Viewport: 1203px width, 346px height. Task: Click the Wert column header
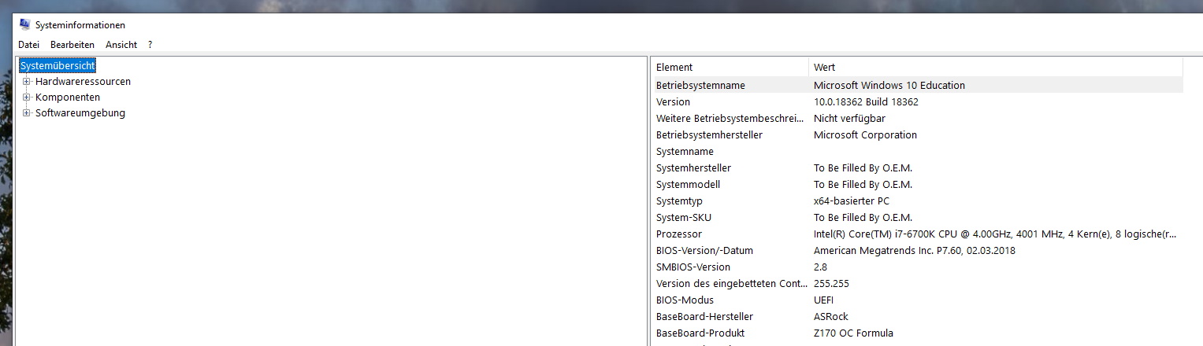coord(996,67)
